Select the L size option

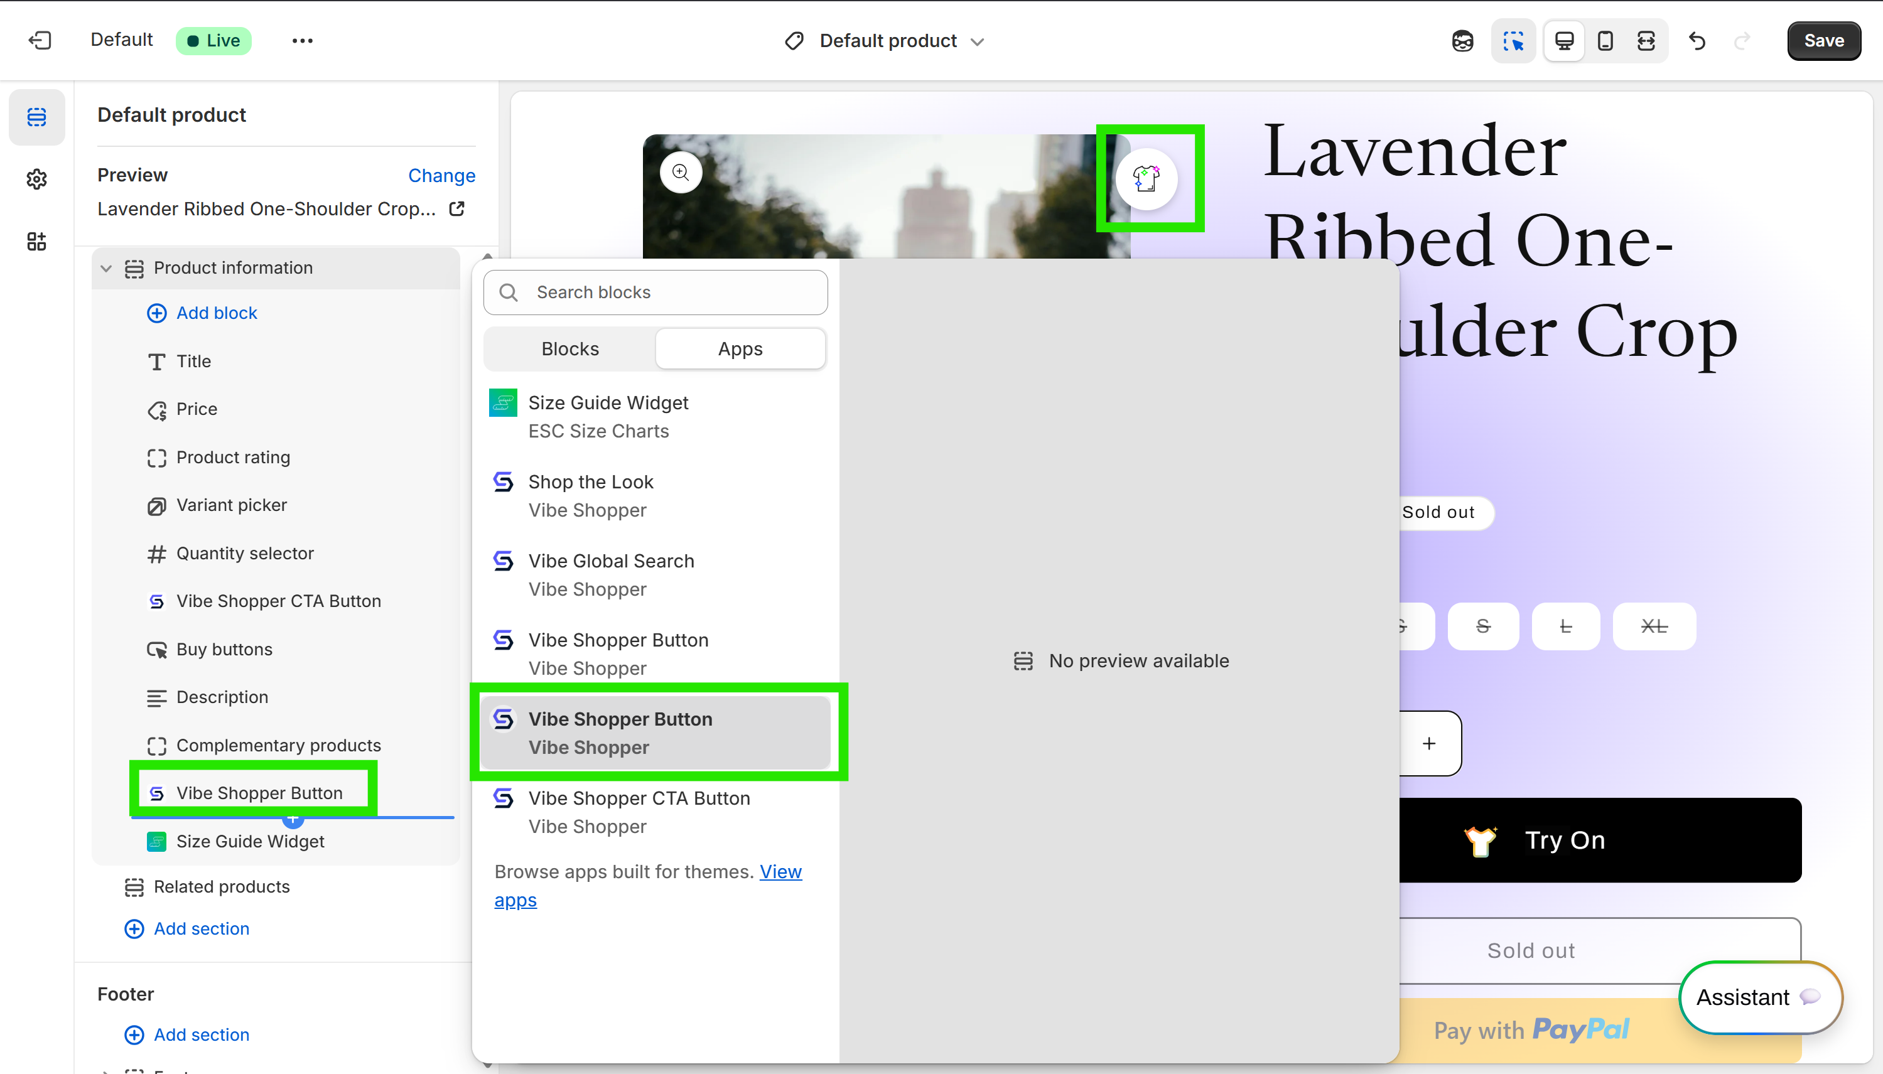pos(1565,626)
